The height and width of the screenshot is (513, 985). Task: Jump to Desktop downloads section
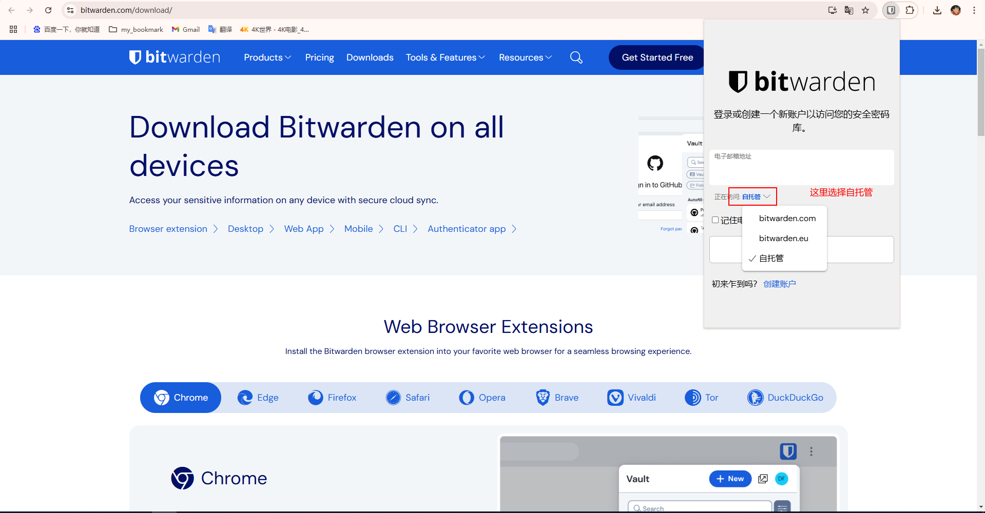click(251, 229)
